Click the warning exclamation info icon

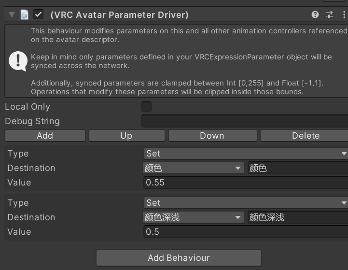pyautogui.click(x=18, y=61)
